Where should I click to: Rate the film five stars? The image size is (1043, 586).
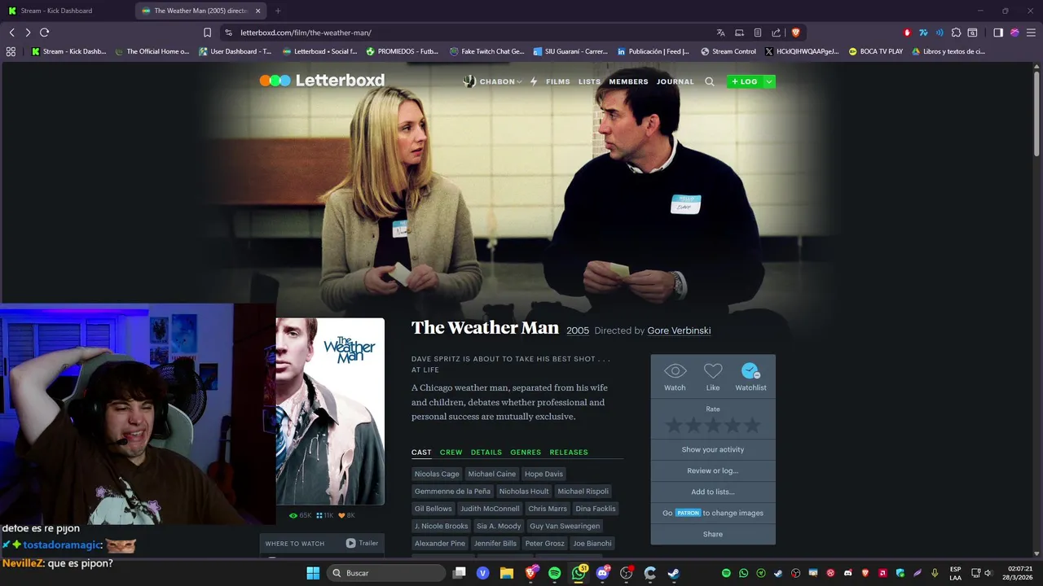tap(752, 425)
